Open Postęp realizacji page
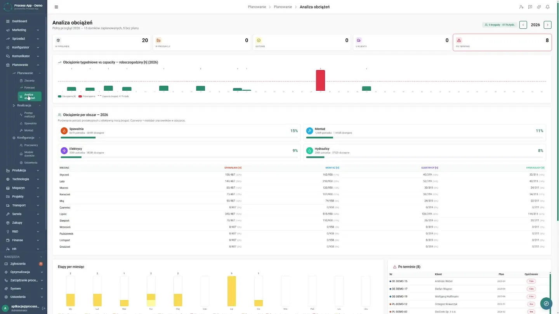 (30, 115)
